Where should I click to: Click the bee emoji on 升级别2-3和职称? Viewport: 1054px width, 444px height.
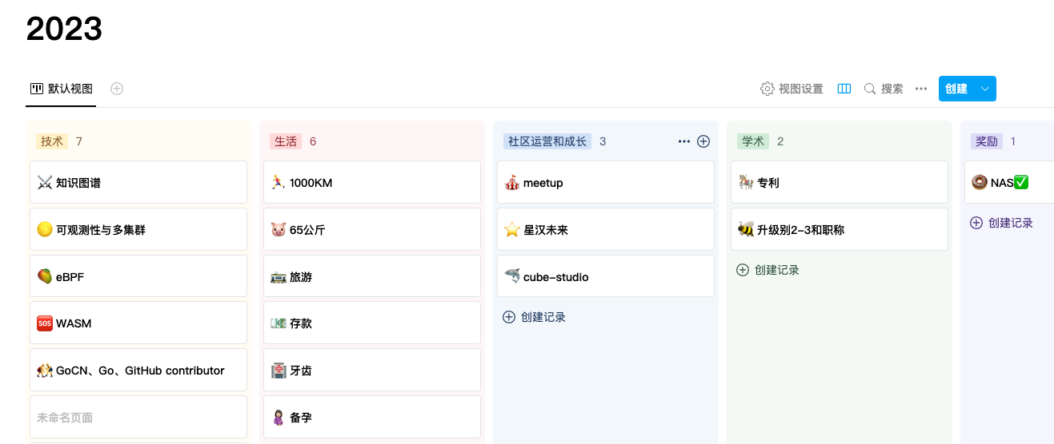tap(746, 230)
